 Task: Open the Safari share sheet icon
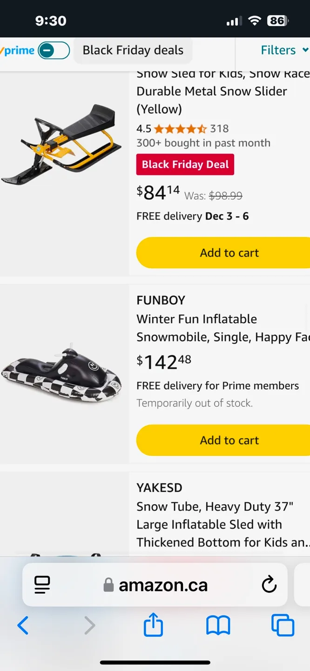tap(153, 625)
